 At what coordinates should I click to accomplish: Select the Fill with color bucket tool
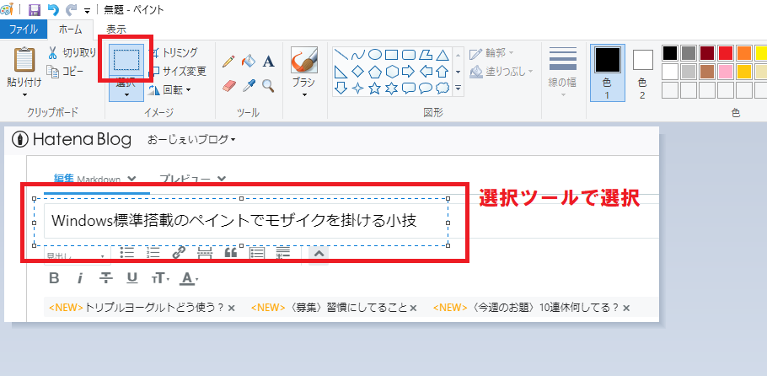249,62
